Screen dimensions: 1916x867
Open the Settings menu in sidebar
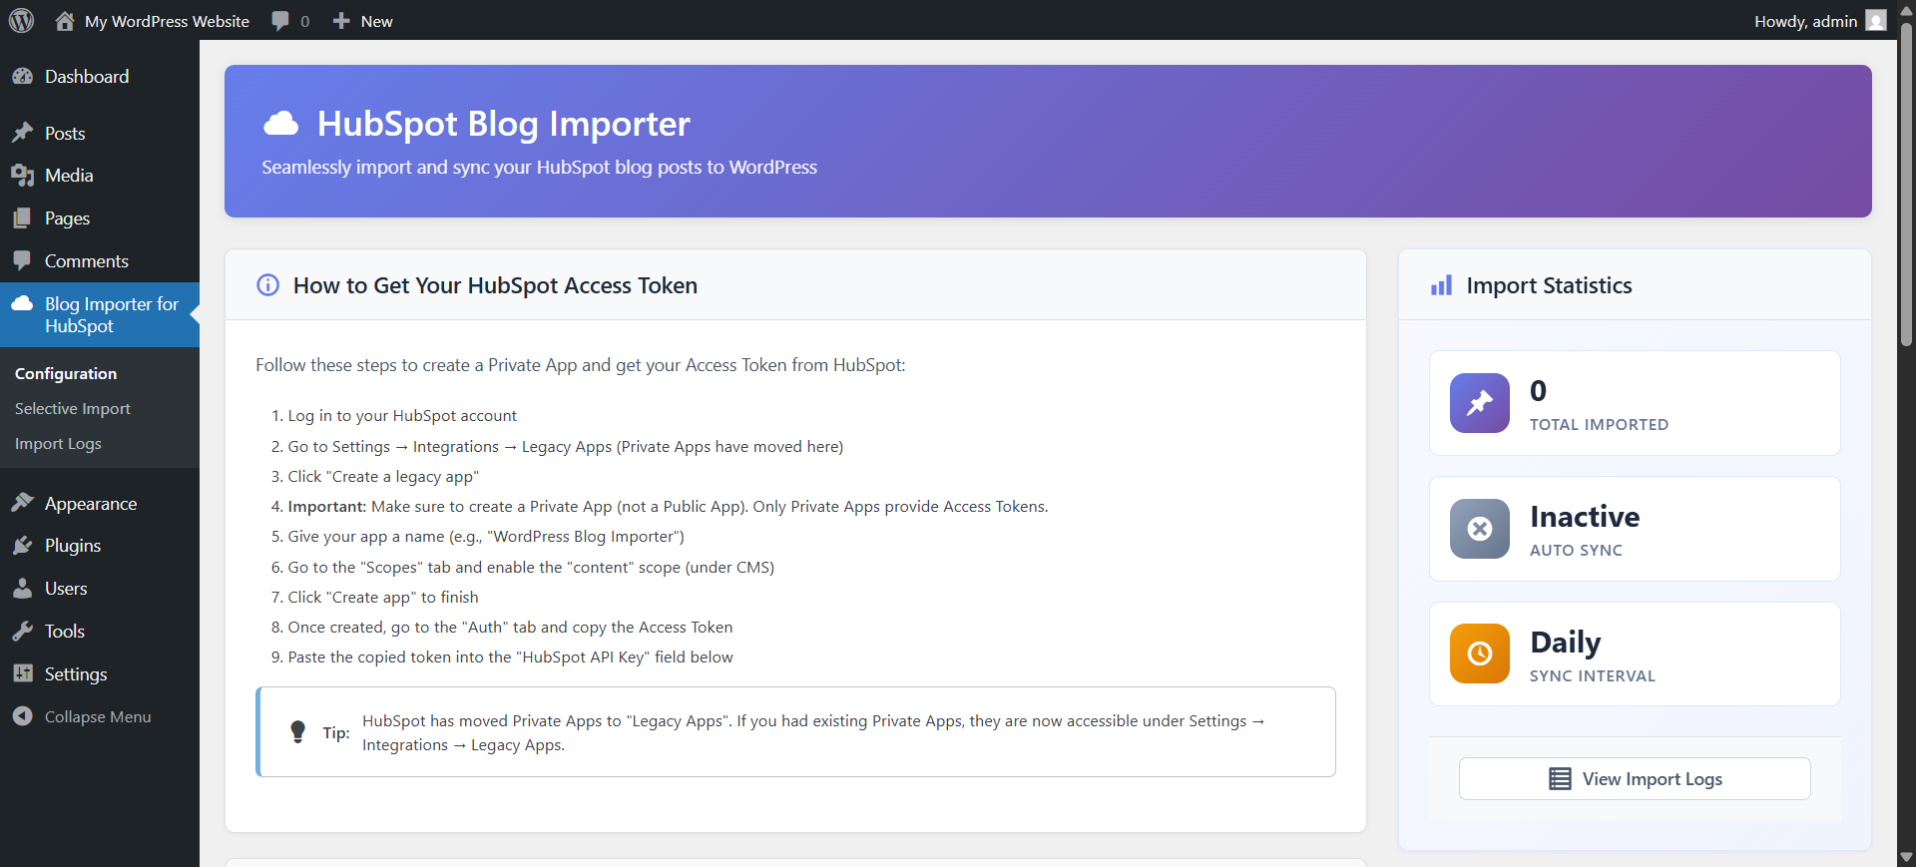pos(75,674)
